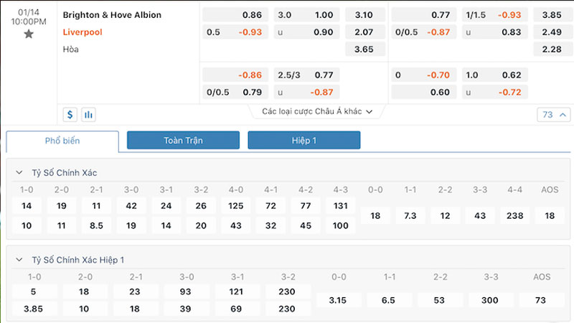Select 4-0 correct score odds 125
This screenshot has width=574, height=323.
click(x=236, y=206)
